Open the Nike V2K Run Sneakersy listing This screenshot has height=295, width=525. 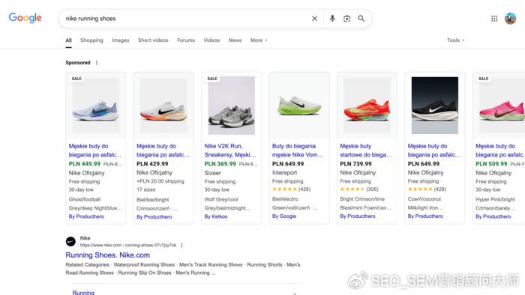pos(230,150)
